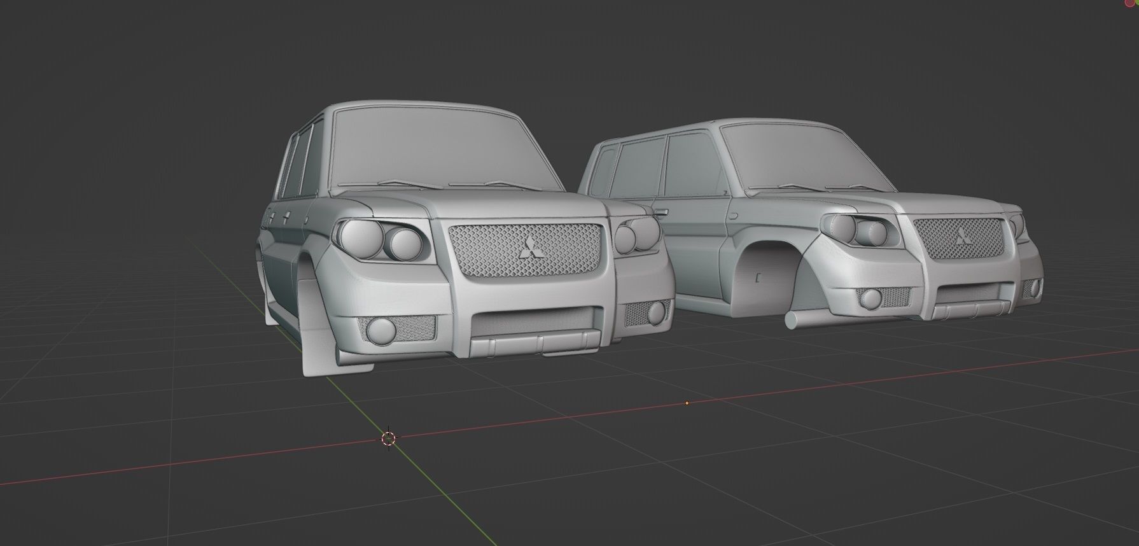
Task: Select the small orange origin point
Action: [687, 403]
